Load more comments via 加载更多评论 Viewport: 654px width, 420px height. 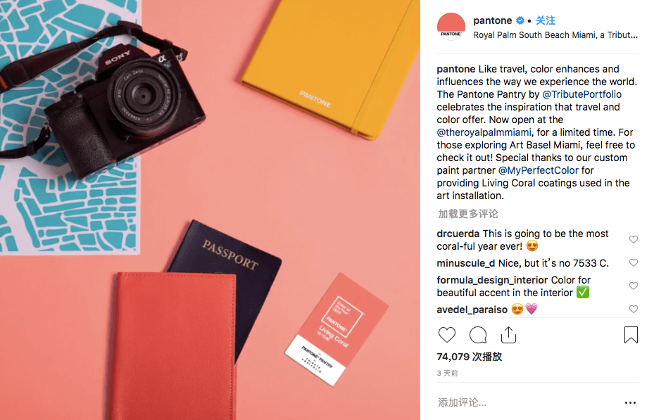467,214
